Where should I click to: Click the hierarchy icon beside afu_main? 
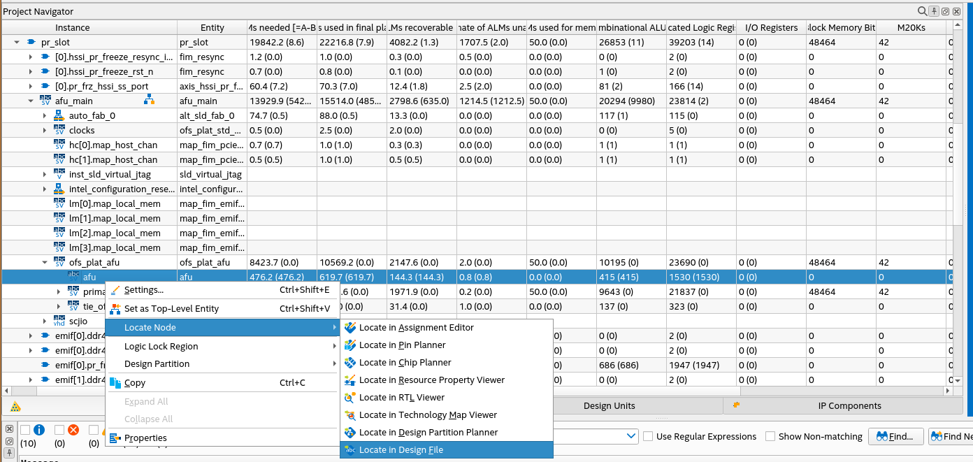(x=149, y=101)
